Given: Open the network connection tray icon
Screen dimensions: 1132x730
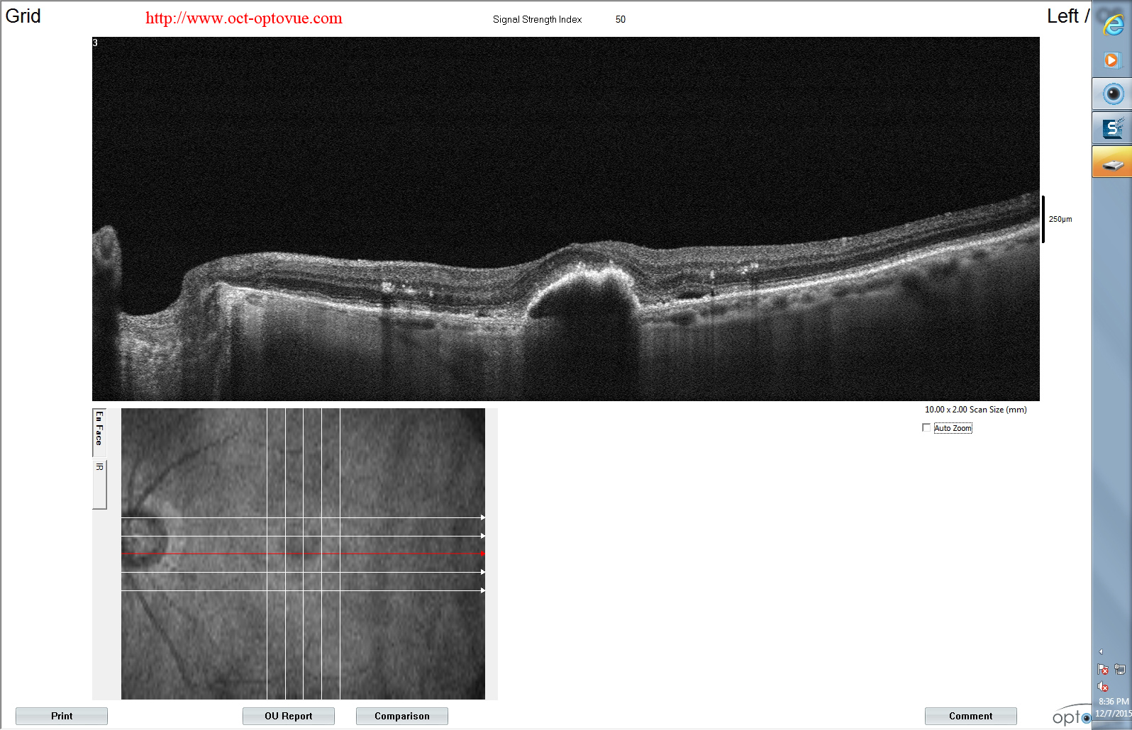Looking at the screenshot, I should [1120, 669].
